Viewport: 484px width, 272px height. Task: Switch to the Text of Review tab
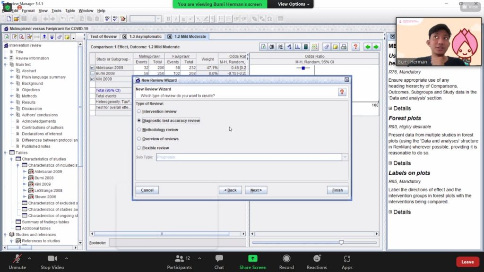pyautogui.click(x=104, y=36)
